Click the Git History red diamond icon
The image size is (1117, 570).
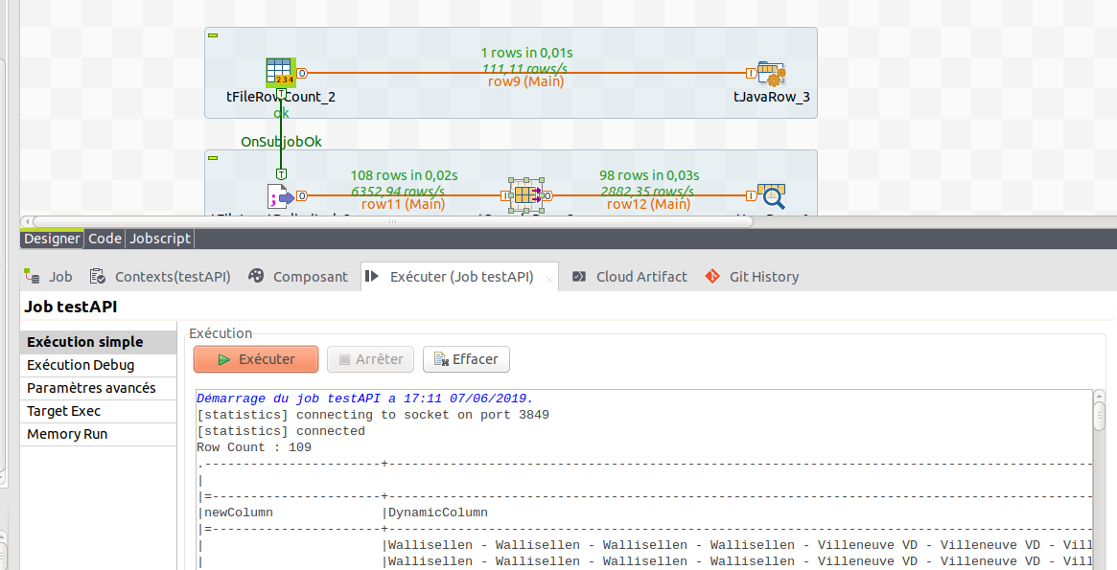pyautogui.click(x=712, y=276)
